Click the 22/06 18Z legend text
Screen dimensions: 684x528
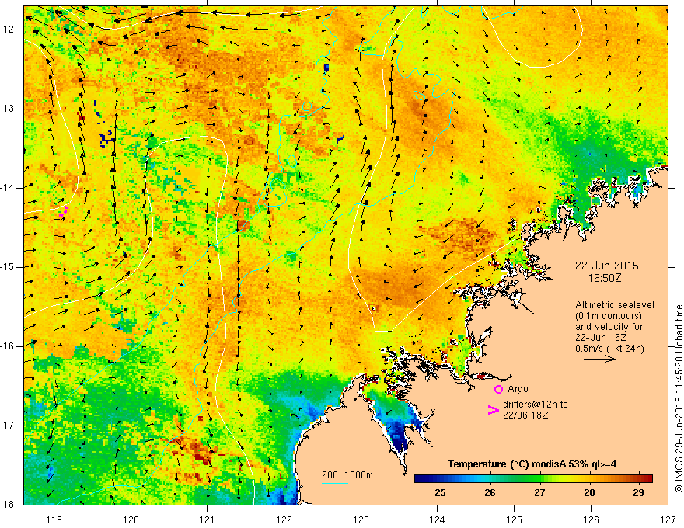point(525,415)
